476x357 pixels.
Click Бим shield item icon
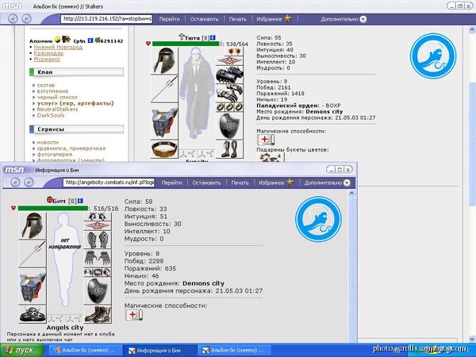pos(98,291)
